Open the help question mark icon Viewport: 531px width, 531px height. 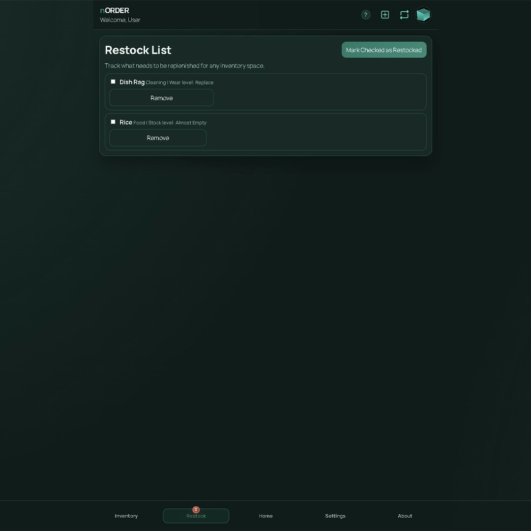(366, 15)
